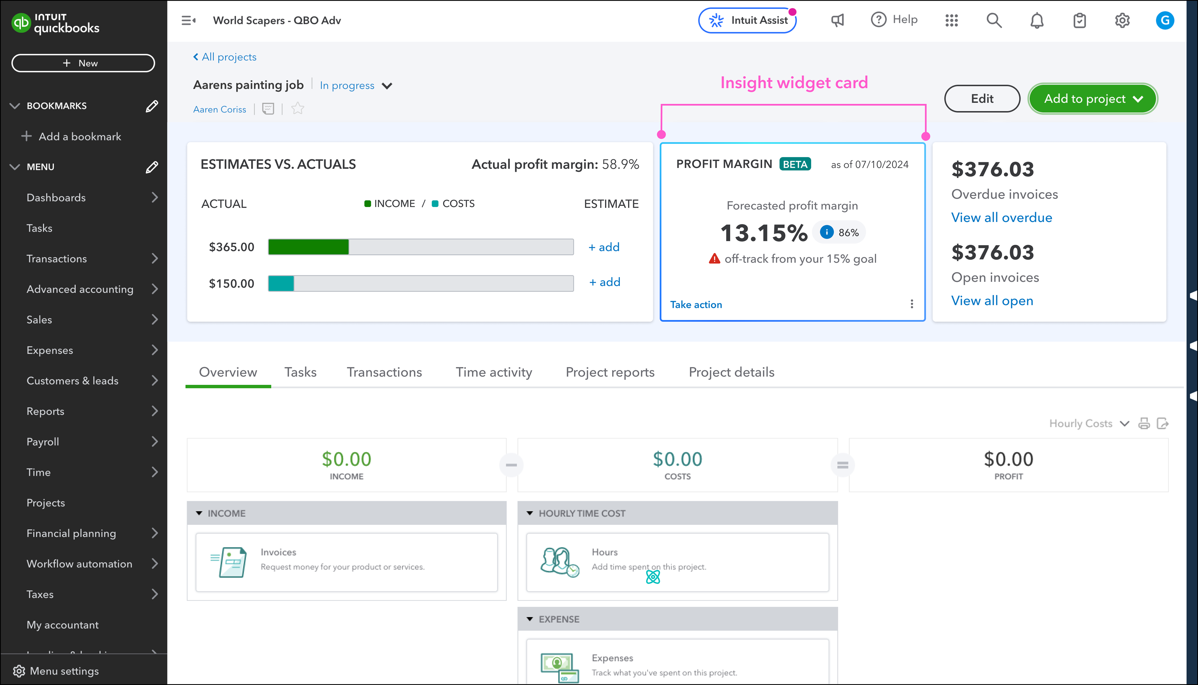Click the Add a bookmark item
This screenshot has width=1198, height=685.
tap(71, 137)
